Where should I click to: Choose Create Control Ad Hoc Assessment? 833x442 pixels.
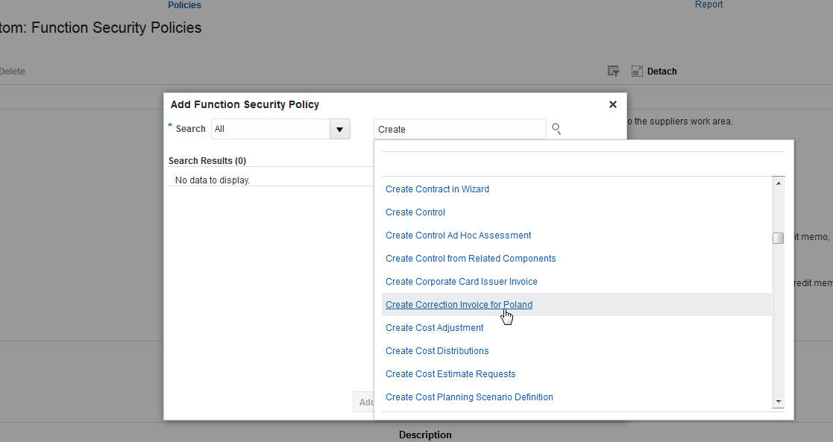click(458, 236)
